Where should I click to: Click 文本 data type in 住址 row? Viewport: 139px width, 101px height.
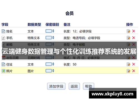pyautogui.click(x=31, y=64)
